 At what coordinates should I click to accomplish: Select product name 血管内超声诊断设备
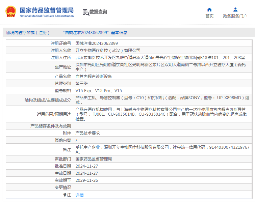(94, 76)
